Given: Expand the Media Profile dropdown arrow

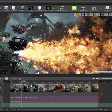Looking at the screenshot, I should coord(100,9).
